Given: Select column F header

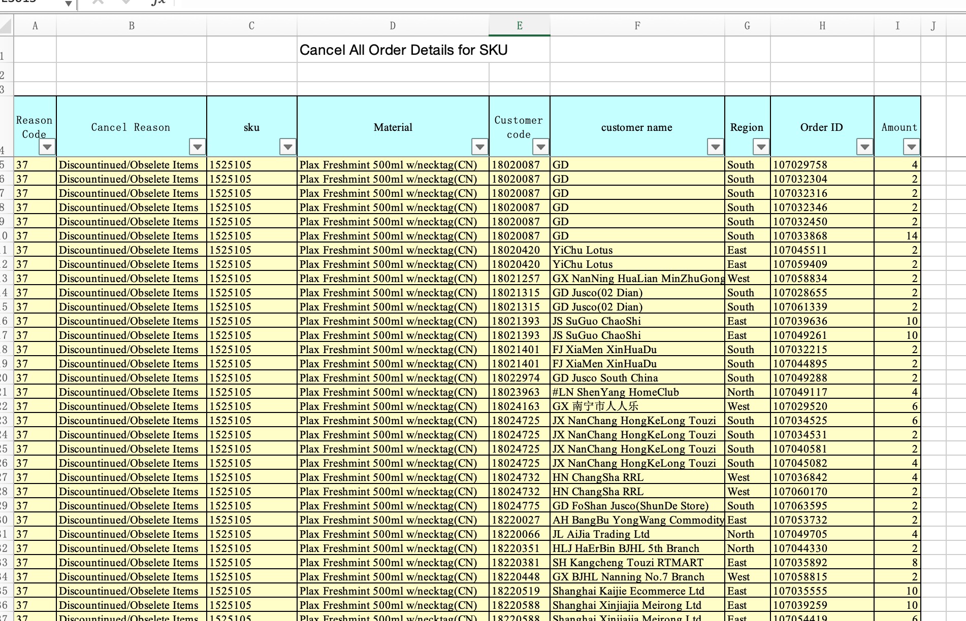Looking at the screenshot, I should [637, 26].
